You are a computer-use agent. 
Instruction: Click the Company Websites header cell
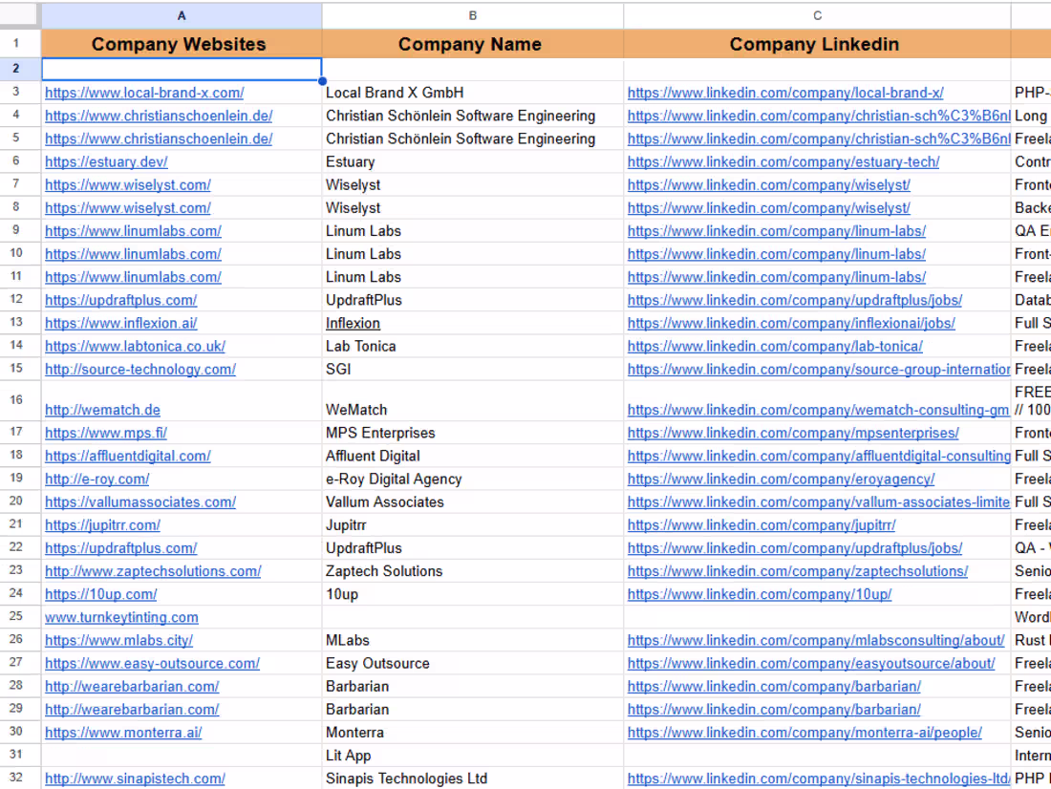pos(182,44)
